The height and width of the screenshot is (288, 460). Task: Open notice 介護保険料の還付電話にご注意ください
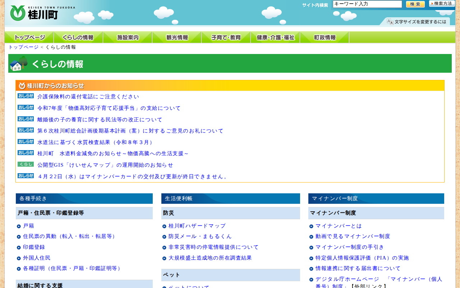click(88, 97)
